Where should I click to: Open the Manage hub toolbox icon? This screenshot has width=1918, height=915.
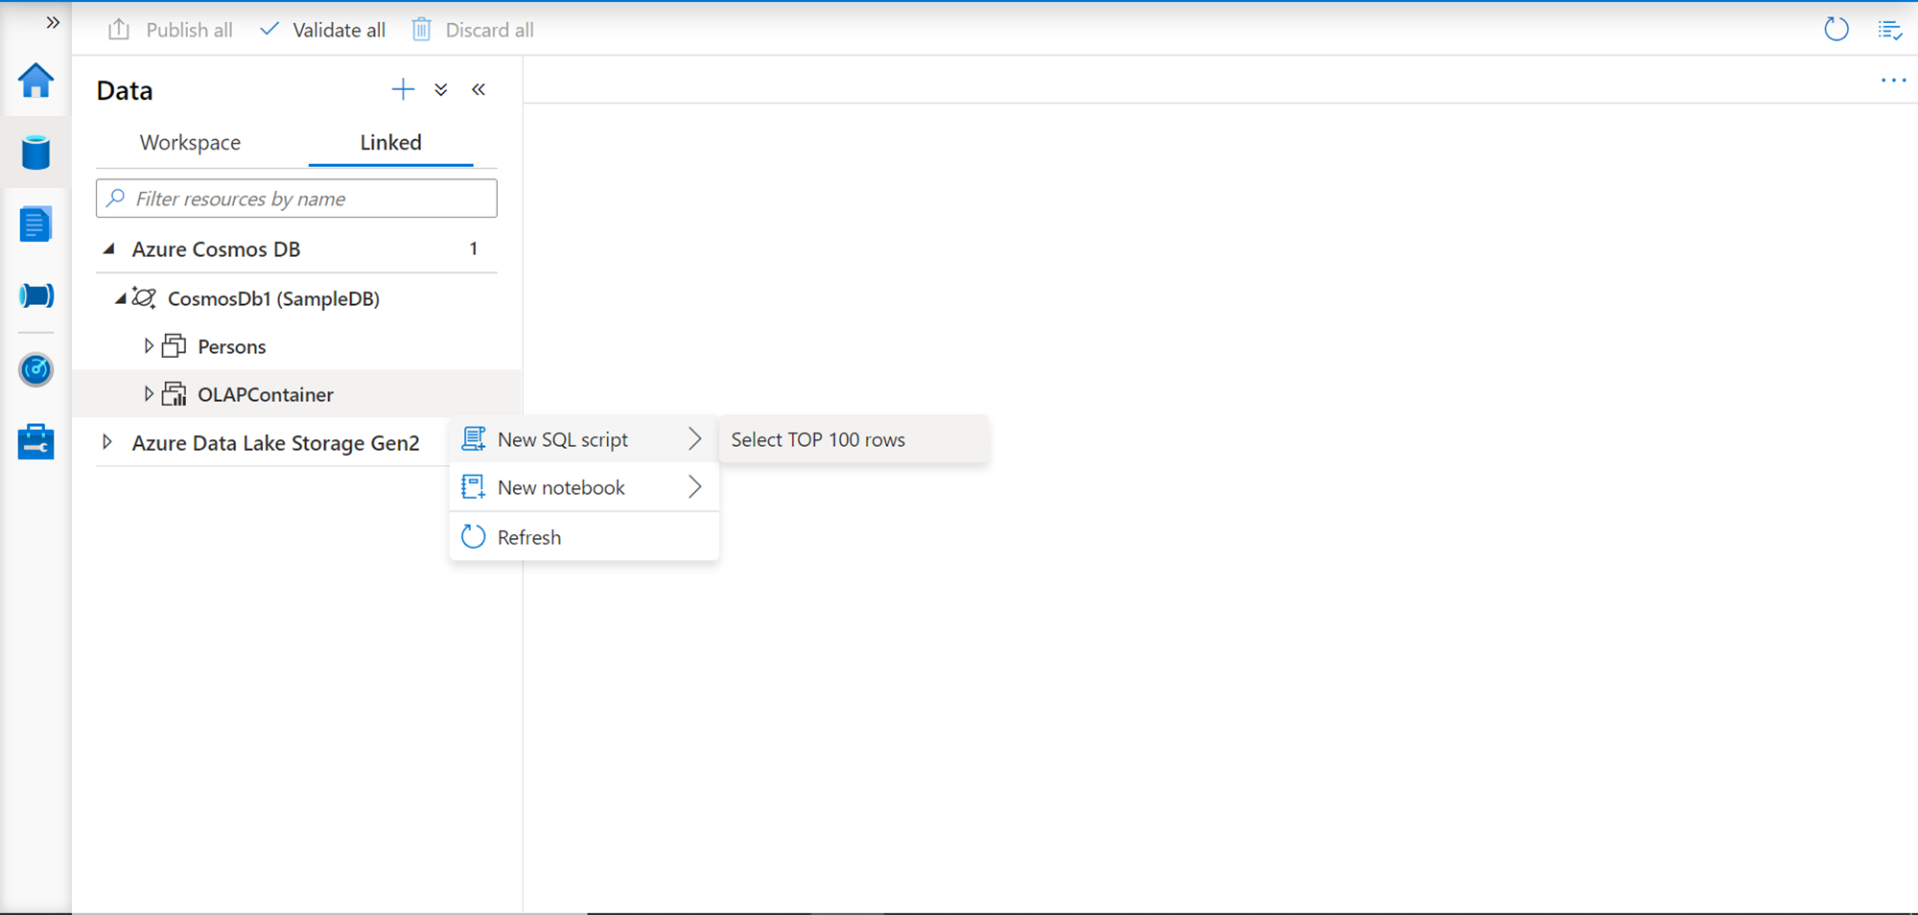[35, 442]
